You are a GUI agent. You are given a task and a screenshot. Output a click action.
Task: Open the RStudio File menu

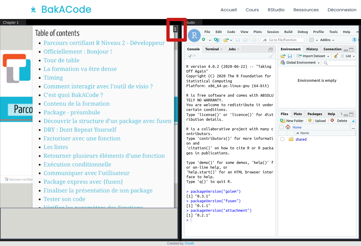tap(207, 32)
